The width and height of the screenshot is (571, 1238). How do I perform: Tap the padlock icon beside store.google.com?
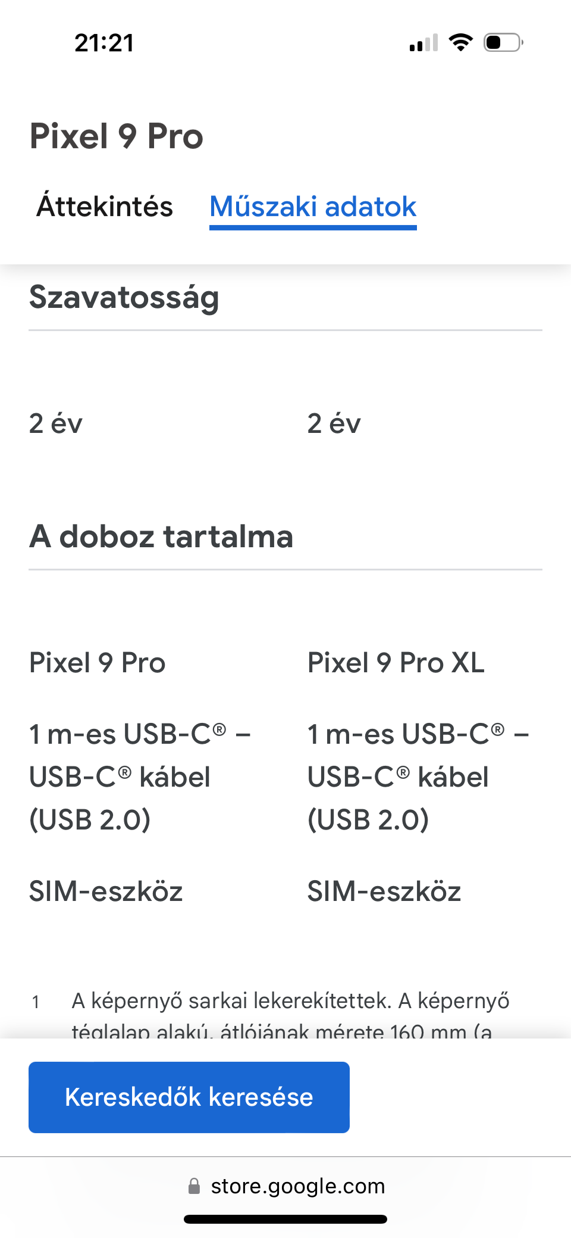(194, 1186)
